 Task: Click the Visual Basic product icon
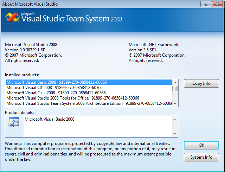click(14, 122)
